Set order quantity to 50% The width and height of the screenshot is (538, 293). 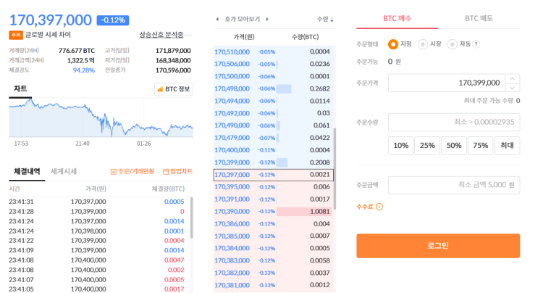(453, 145)
